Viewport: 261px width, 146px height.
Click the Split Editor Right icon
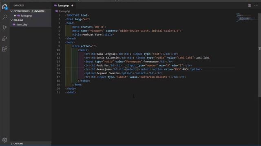click(249, 5)
